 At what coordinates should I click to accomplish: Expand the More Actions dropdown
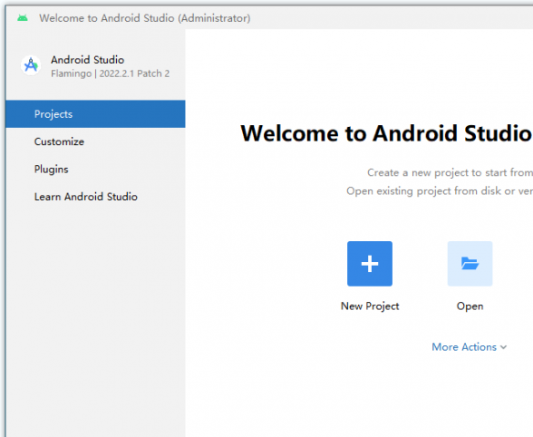(x=470, y=347)
